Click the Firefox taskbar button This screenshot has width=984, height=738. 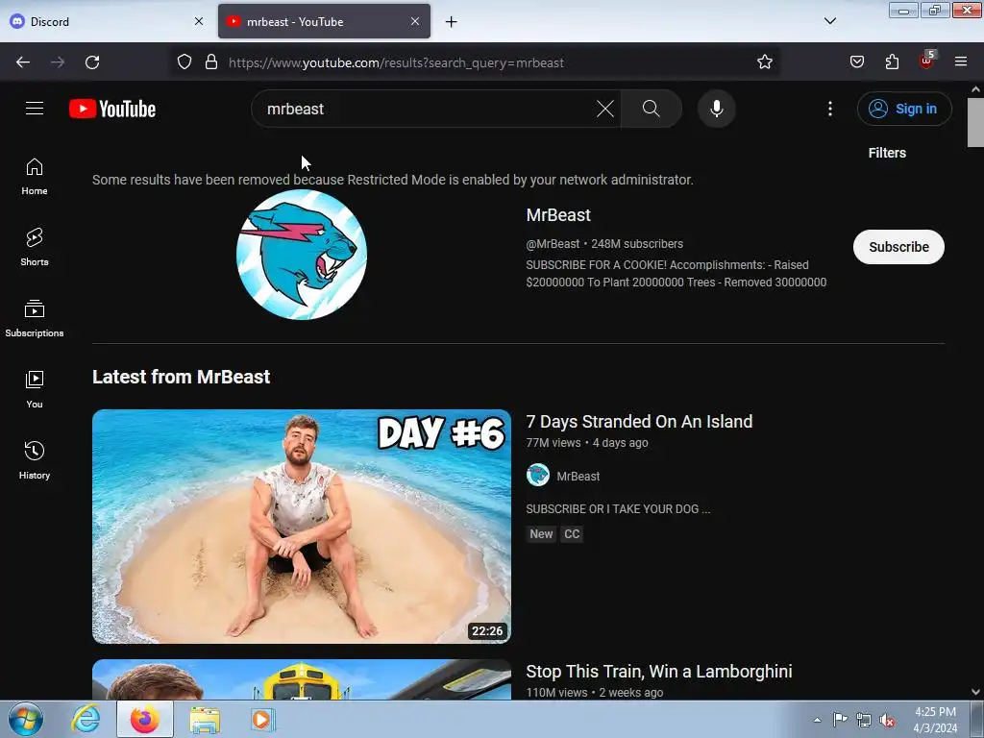[145, 719]
